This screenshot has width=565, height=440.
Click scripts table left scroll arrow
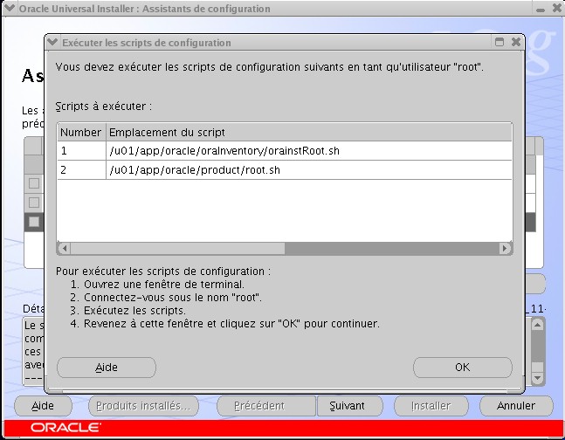point(64,248)
